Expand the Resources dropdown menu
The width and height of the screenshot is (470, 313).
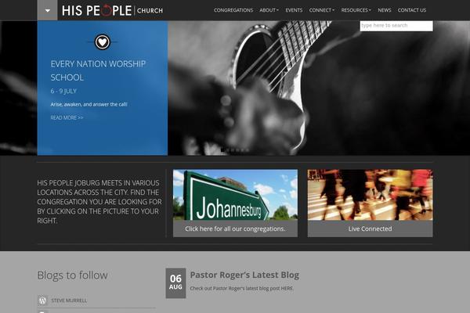pos(356,10)
